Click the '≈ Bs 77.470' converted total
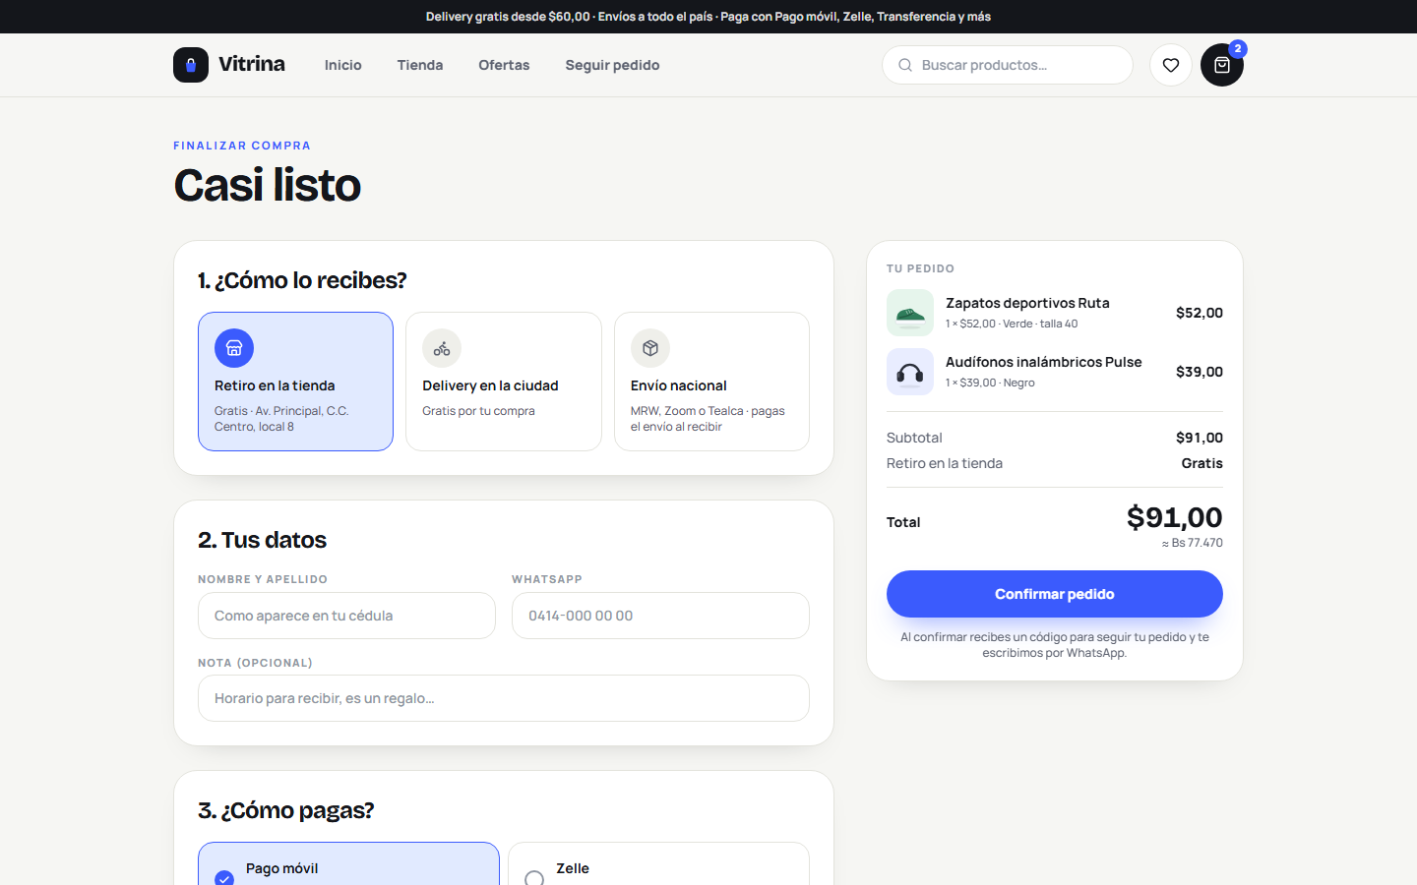 pyautogui.click(x=1193, y=543)
